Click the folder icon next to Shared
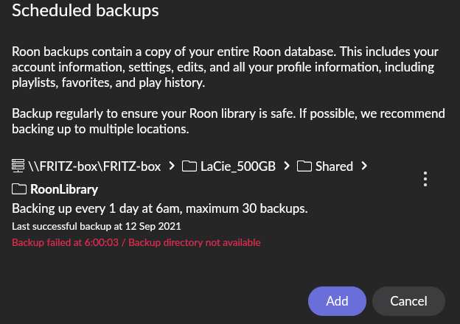 304,166
